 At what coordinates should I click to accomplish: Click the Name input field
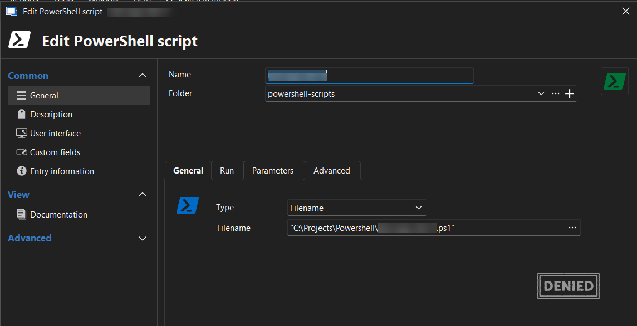(369, 76)
